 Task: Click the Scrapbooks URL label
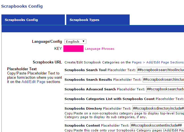[x=47, y=62]
